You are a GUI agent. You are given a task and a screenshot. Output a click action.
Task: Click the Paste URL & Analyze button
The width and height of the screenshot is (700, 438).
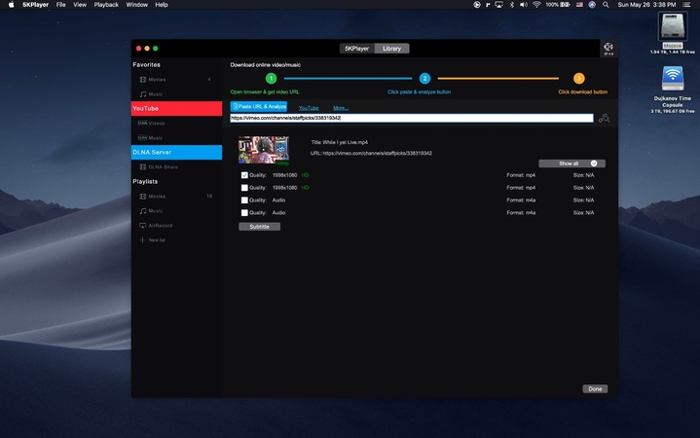coord(259,106)
